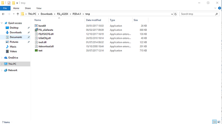
Task: Open the Share ribbon tab
Action: (x=28, y=8)
